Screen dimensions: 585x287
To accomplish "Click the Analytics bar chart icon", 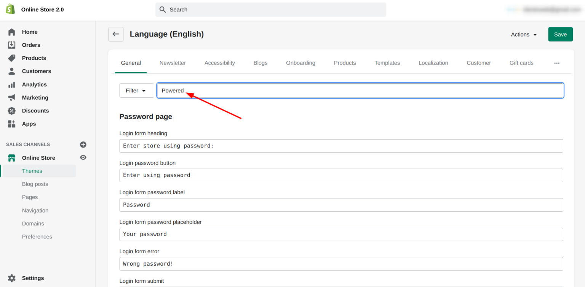I will (x=12, y=84).
